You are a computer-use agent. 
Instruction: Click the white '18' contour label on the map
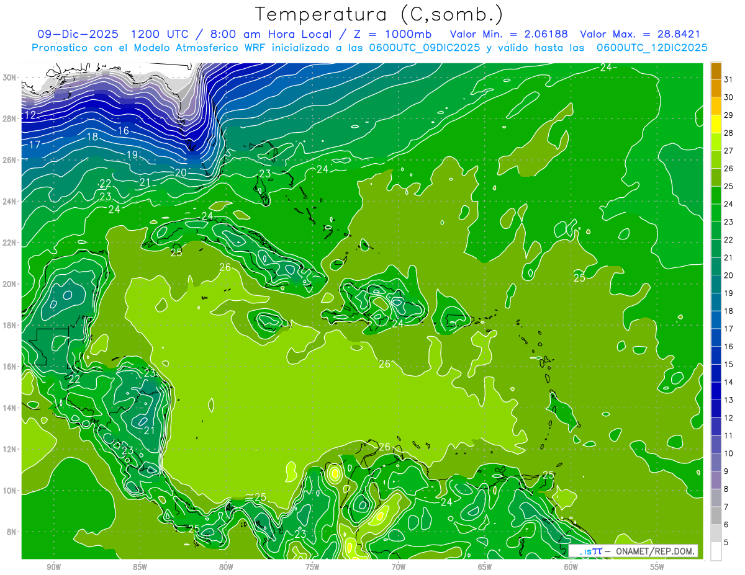[x=93, y=137]
